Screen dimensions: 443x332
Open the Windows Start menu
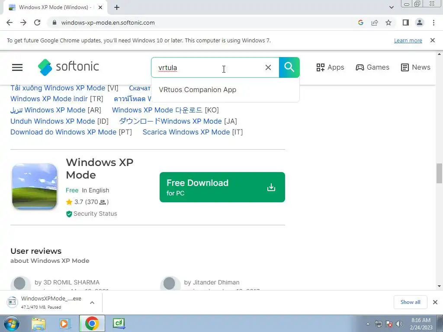(x=11, y=323)
